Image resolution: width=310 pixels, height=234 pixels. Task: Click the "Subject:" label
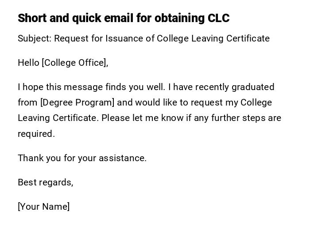[x=35, y=38]
